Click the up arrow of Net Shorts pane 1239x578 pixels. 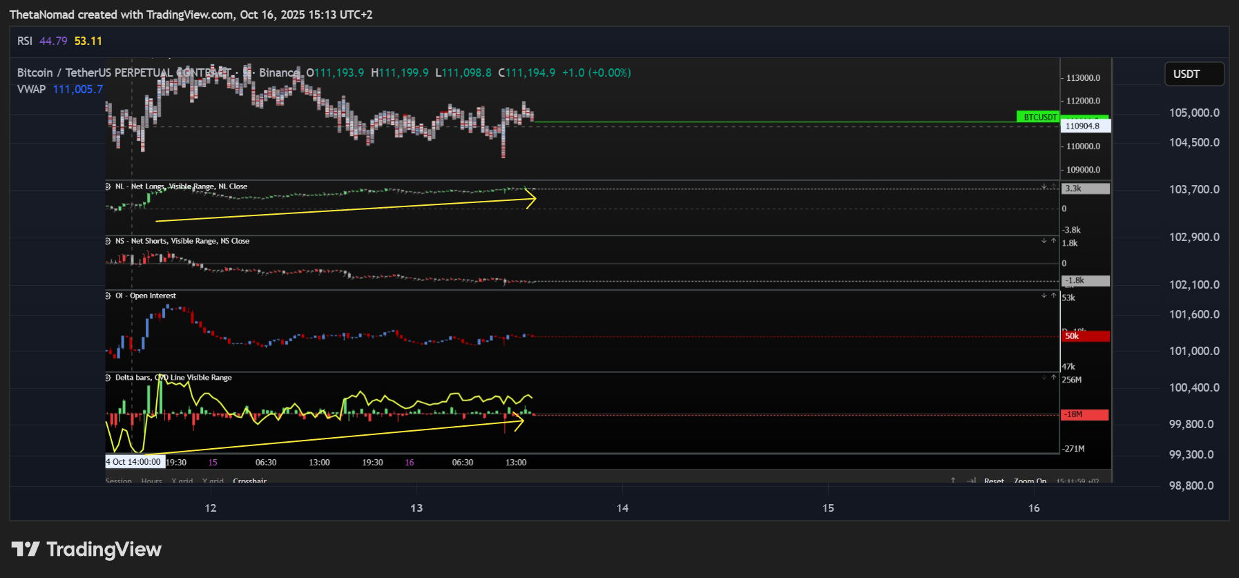coord(1053,241)
